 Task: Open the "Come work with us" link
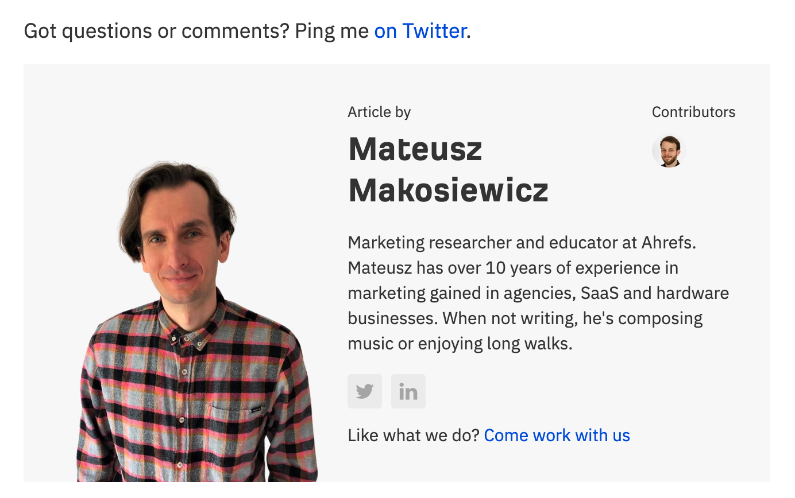557,435
